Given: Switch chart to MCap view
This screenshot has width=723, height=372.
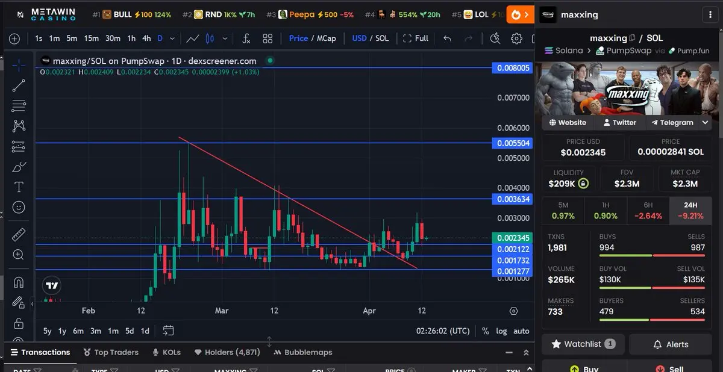Looking at the screenshot, I should click(x=327, y=38).
